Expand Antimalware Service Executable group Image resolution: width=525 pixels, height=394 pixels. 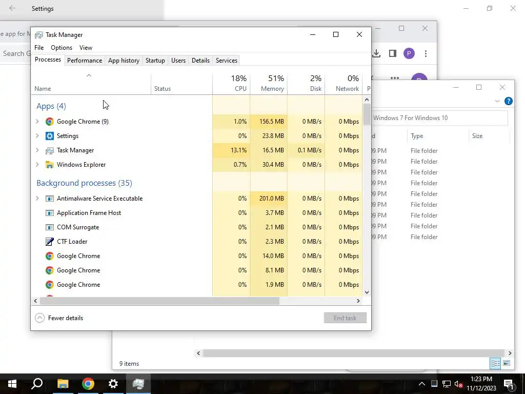point(37,199)
